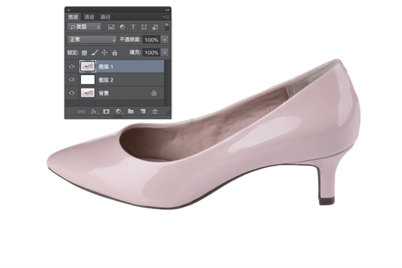The height and width of the screenshot is (268, 402).
Task: Collapse the panel with double arrows
Action: pos(167,10)
